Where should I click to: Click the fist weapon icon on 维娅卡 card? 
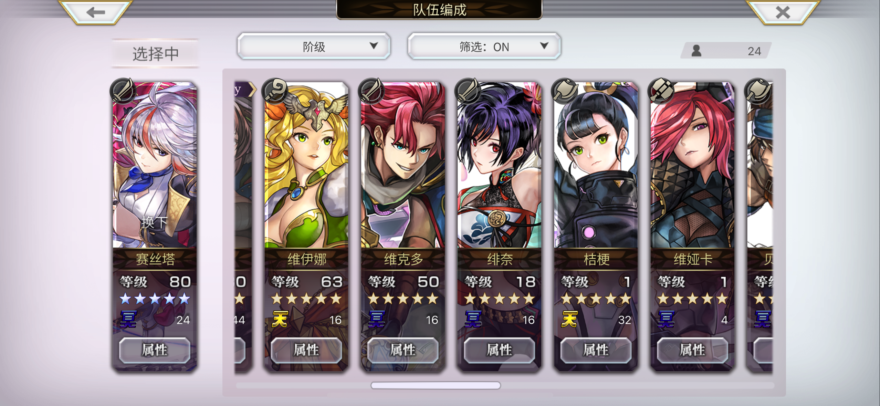[661, 91]
